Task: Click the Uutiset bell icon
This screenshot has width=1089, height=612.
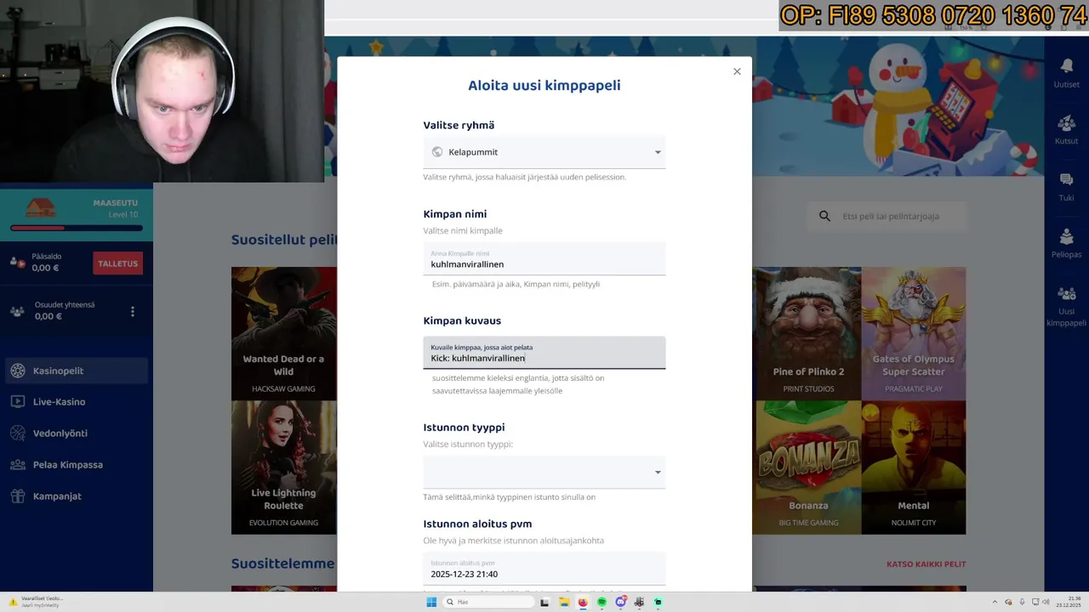Action: pos(1066,65)
